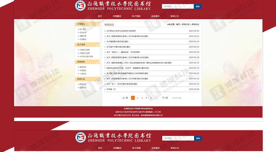Open 借阅规则 under 读者服务 sidebar section
The height and width of the screenshot is (152, 276).
tap(83, 67)
